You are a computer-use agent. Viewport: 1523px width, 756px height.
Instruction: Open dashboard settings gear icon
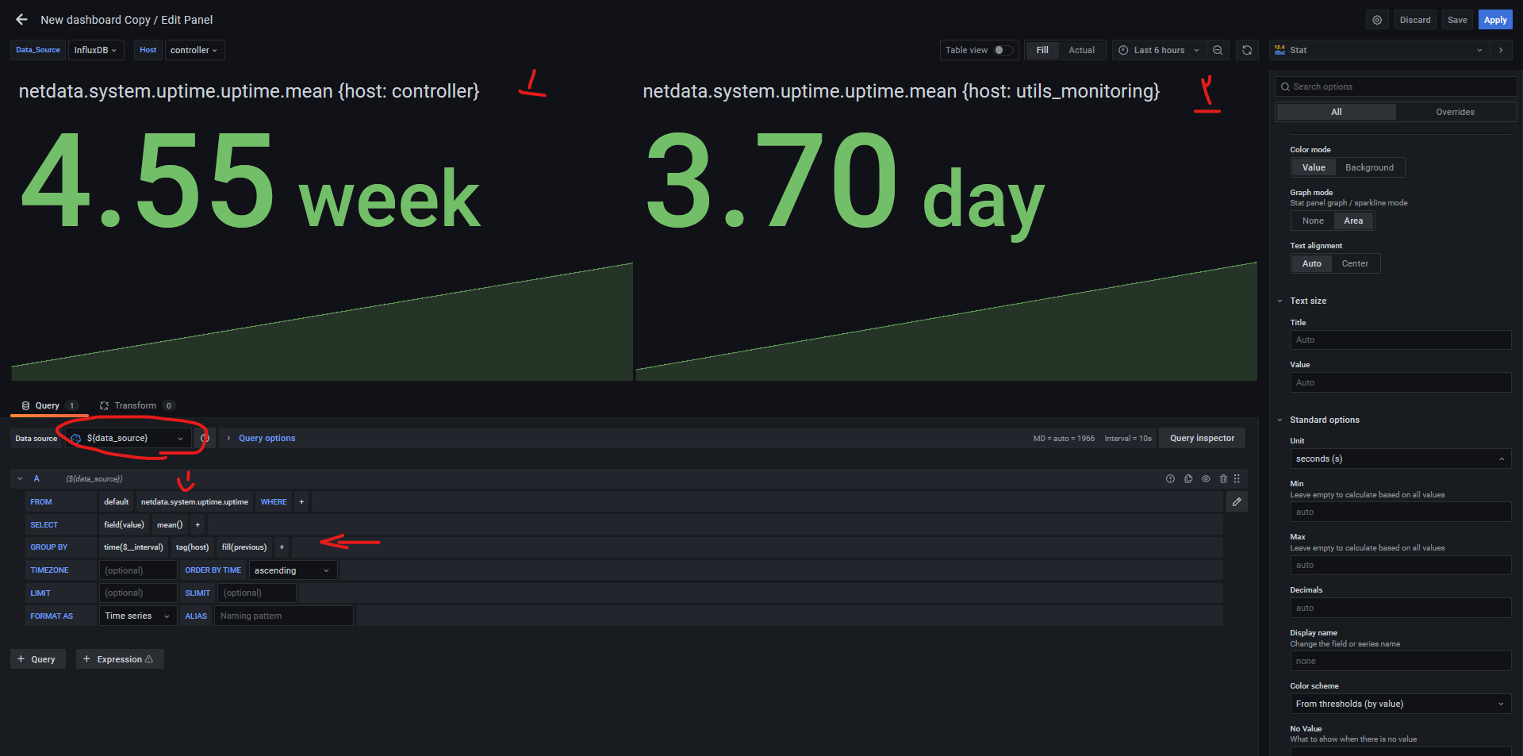click(1377, 20)
